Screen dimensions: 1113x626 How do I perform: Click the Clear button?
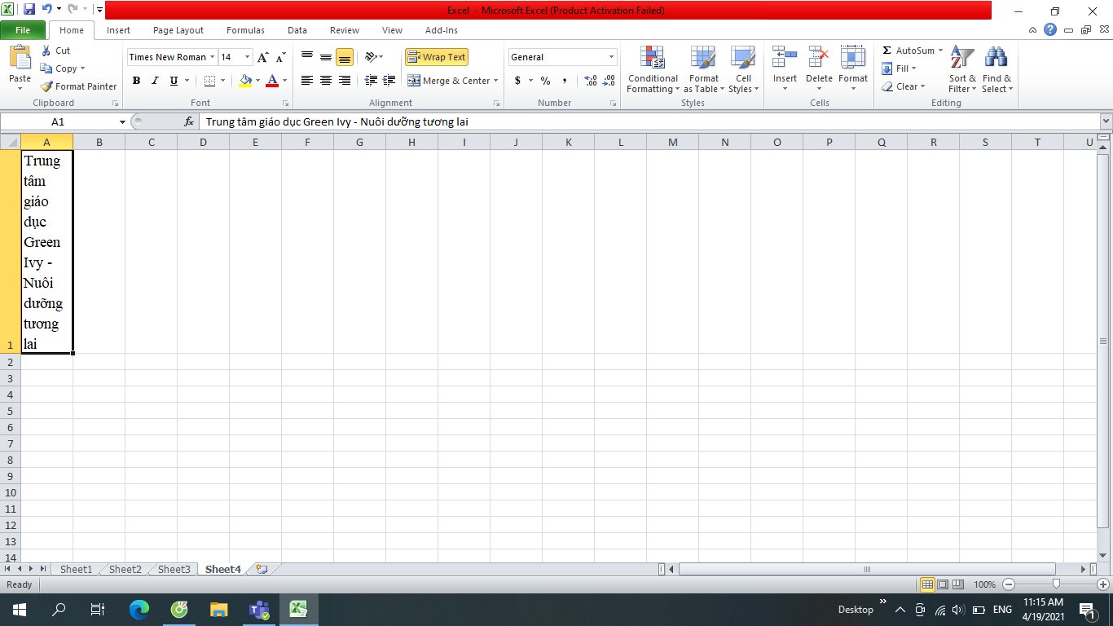904,86
